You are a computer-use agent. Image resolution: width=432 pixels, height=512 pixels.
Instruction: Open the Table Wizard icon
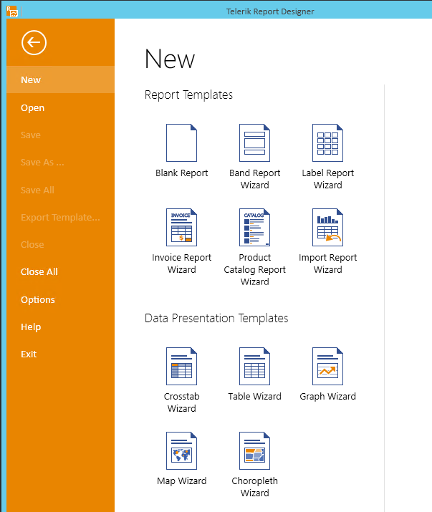click(254, 367)
